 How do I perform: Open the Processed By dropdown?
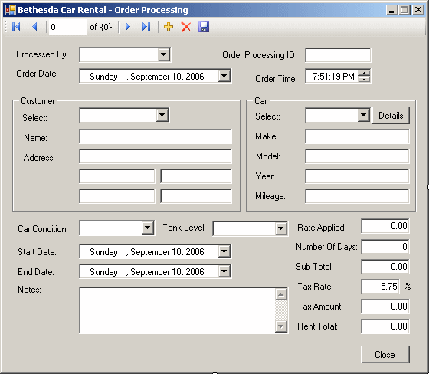[163, 54]
